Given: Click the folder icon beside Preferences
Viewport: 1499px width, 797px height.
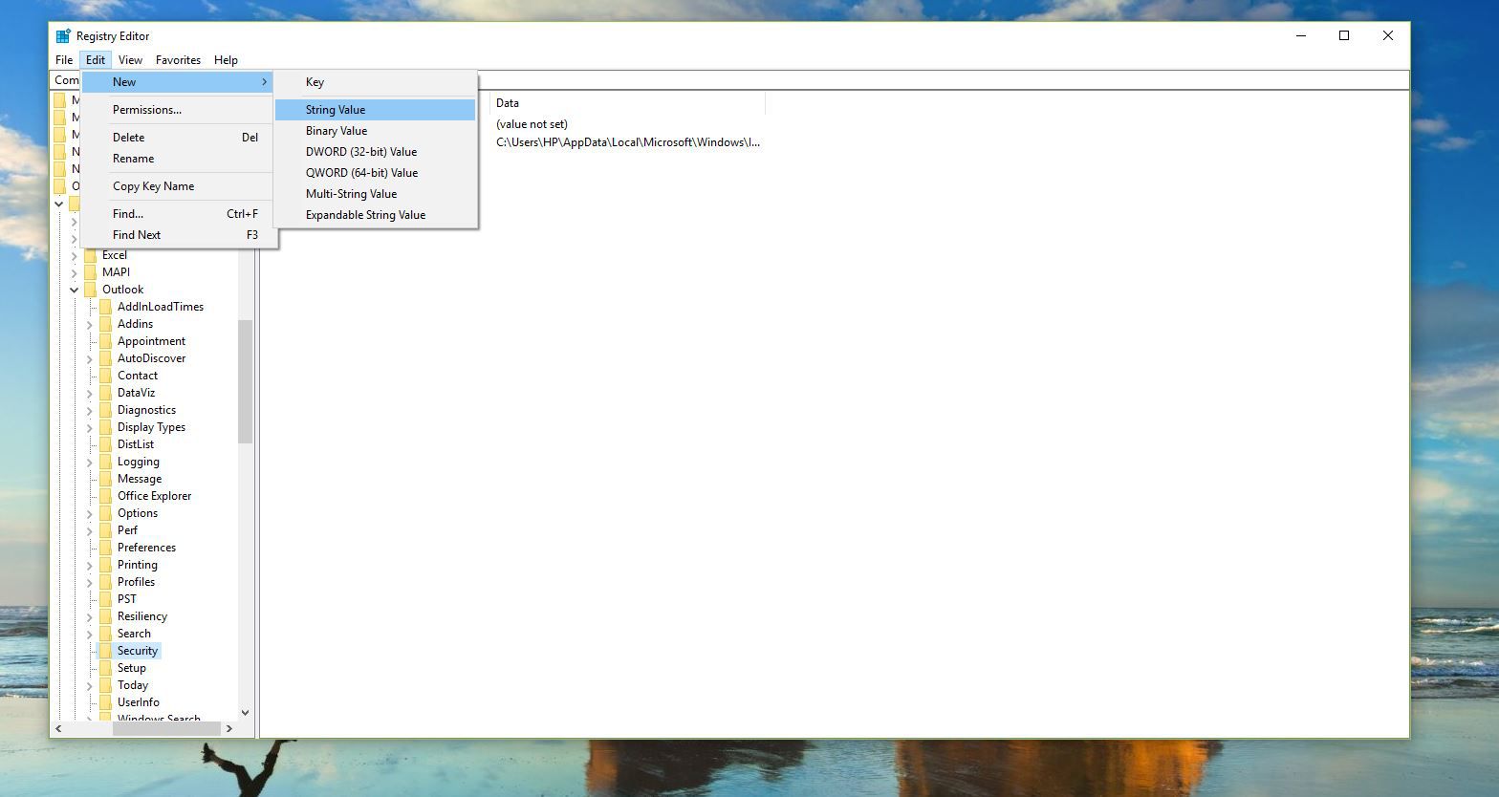Looking at the screenshot, I should click(x=105, y=548).
